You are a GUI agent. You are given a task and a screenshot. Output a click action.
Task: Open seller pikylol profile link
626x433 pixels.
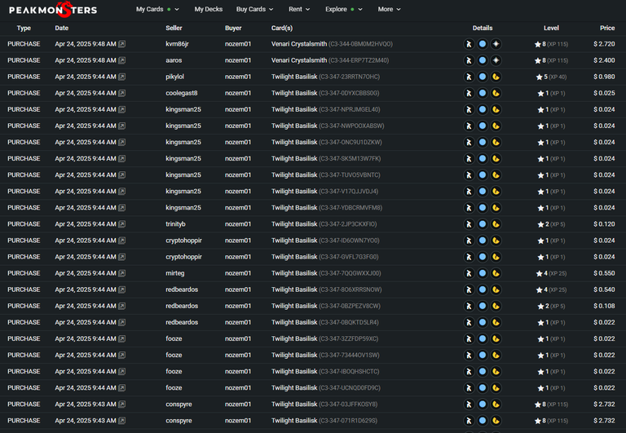point(175,77)
